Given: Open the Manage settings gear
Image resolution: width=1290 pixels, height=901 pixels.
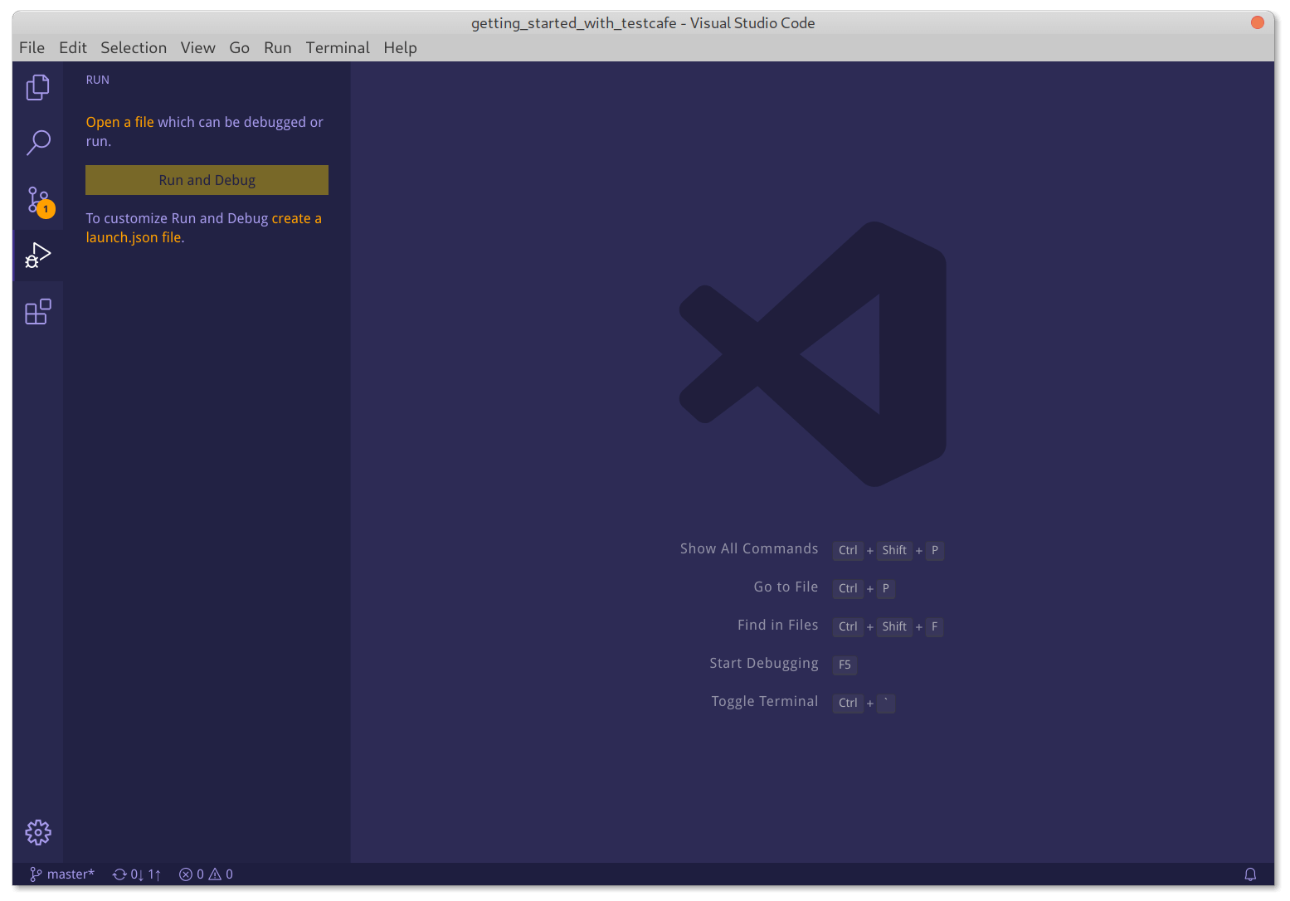Looking at the screenshot, I should coord(38,832).
